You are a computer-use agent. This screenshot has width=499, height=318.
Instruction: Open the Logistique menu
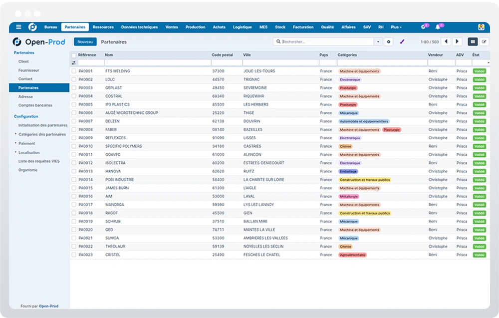242,27
